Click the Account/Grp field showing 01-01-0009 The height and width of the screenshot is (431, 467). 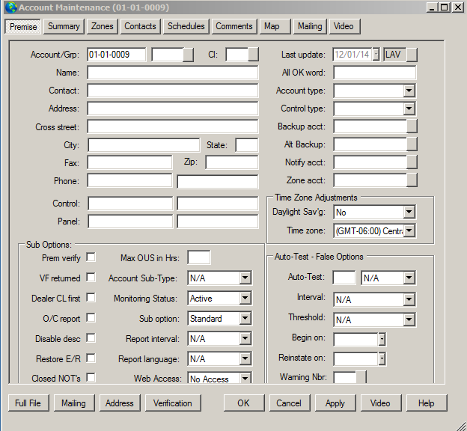point(117,55)
